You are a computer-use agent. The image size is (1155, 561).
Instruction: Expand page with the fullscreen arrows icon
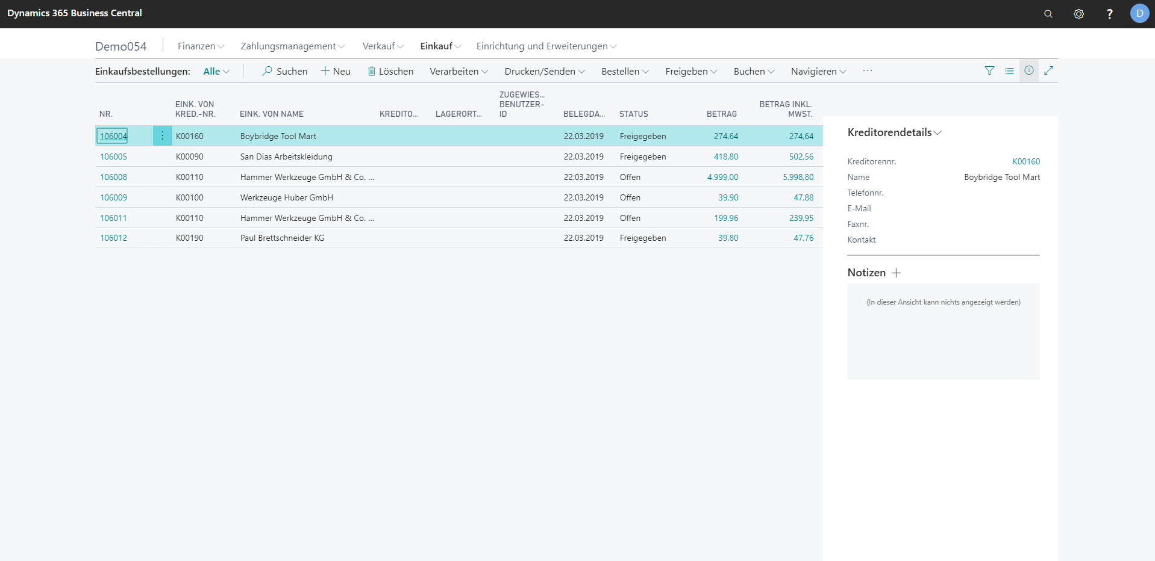pos(1048,70)
